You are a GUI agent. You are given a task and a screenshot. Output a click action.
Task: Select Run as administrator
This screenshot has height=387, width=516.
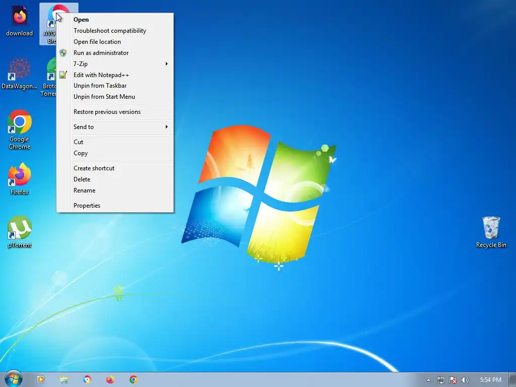click(115, 52)
